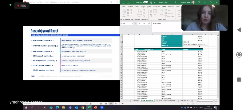Click the number1 argument in MEDIAN tooltip
246x110 pixels.
[x=193, y=44]
